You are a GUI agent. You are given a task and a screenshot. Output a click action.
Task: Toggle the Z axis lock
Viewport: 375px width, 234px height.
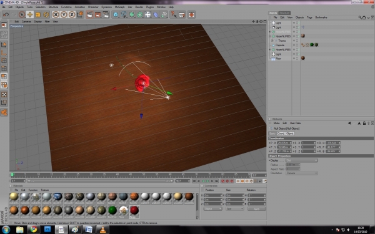click(72, 15)
